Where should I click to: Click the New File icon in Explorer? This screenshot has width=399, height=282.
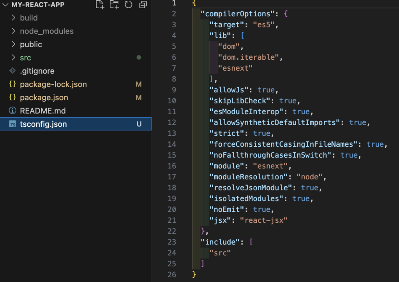click(x=100, y=5)
